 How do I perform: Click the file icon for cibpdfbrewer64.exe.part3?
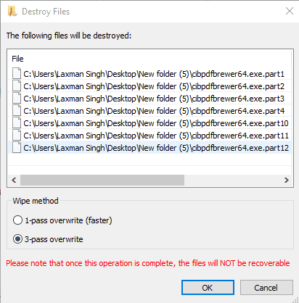click(17, 99)
